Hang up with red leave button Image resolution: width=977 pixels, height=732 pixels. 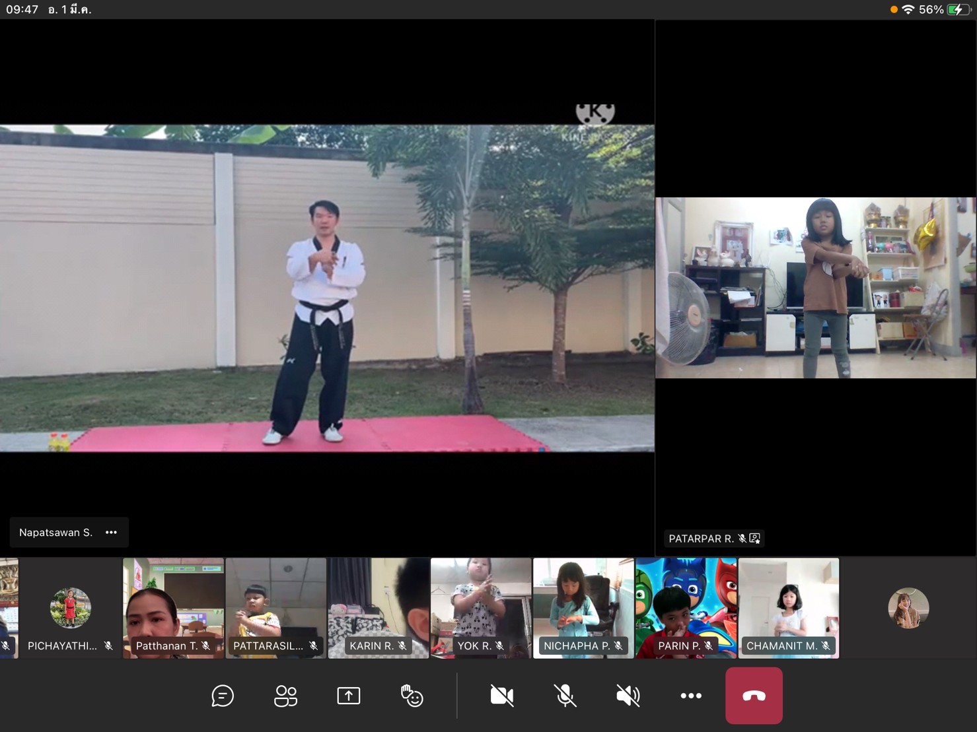tap(754, 696)
